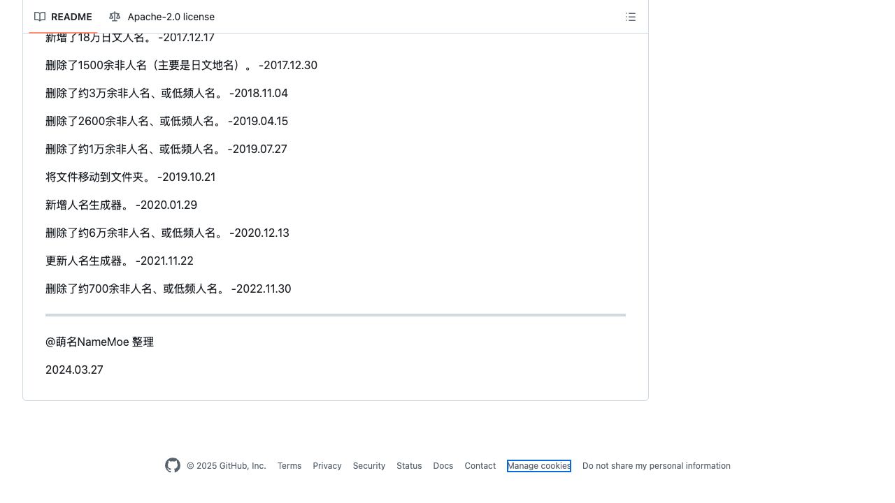Image resolution: width=895 pixels, height=503 pixels.
Task: Click the balance scale license icon
Action: click(115, 17)
